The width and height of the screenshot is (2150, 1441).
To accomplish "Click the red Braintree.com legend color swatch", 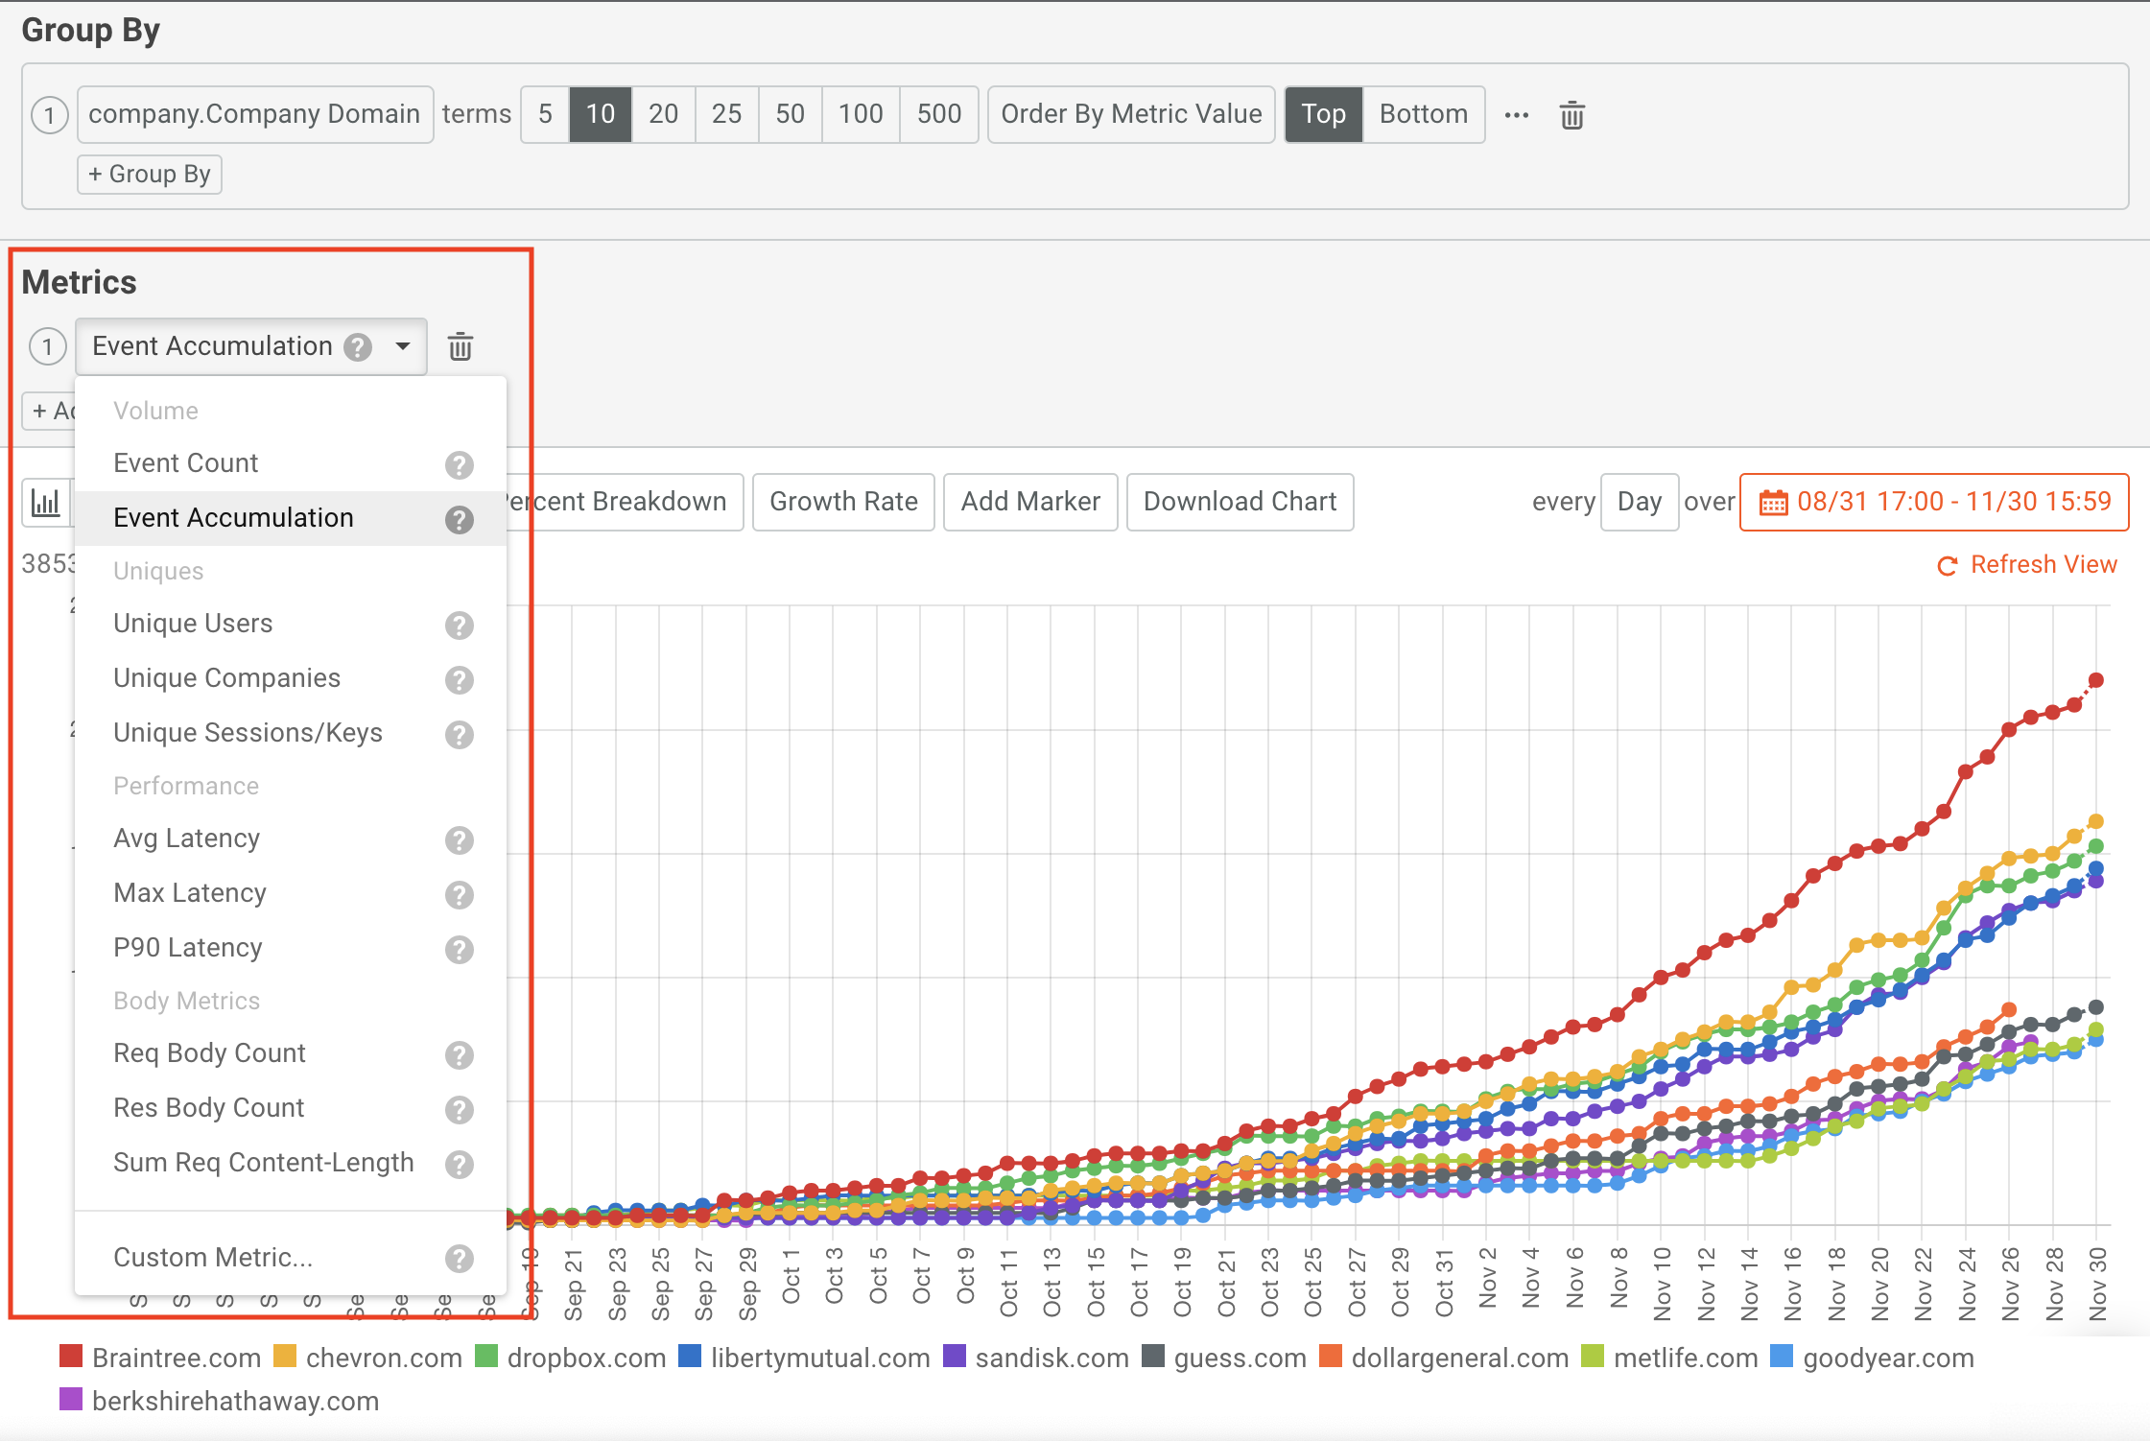I will pyautogui.click(x=71, y=1357).
